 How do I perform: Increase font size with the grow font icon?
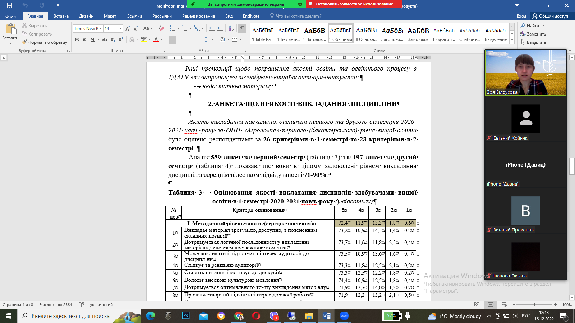[x=128, y=29]
